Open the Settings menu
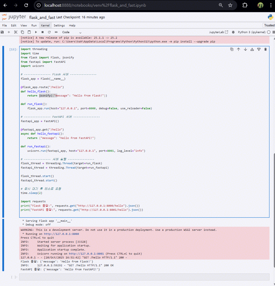Viewport: 275px width, 286px height. click(x=59, y=25)
